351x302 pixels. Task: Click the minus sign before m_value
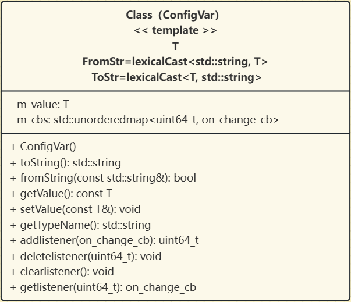point(12,105)
